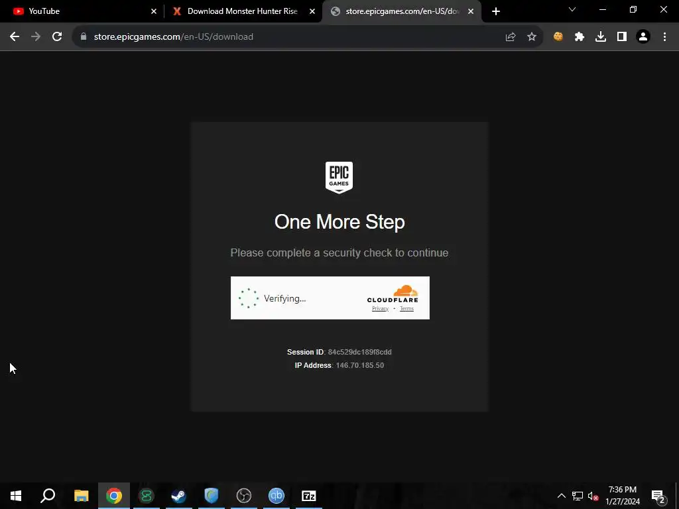Image resolution: width=679 pixels, height=509 pixels.
Task: Click the muted volume tray icon
Action: click(x=593, y=496)
